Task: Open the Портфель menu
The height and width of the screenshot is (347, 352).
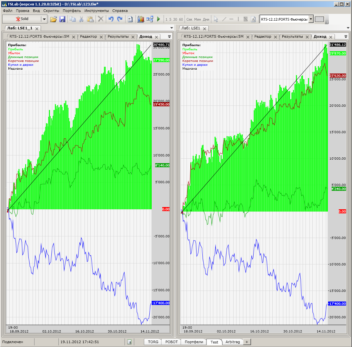Action: pyautogui.click(x=72, y=11)
